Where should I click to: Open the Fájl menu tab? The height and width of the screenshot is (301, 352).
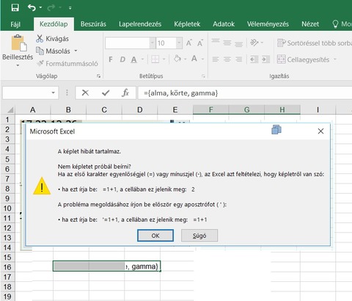[15, 24]
